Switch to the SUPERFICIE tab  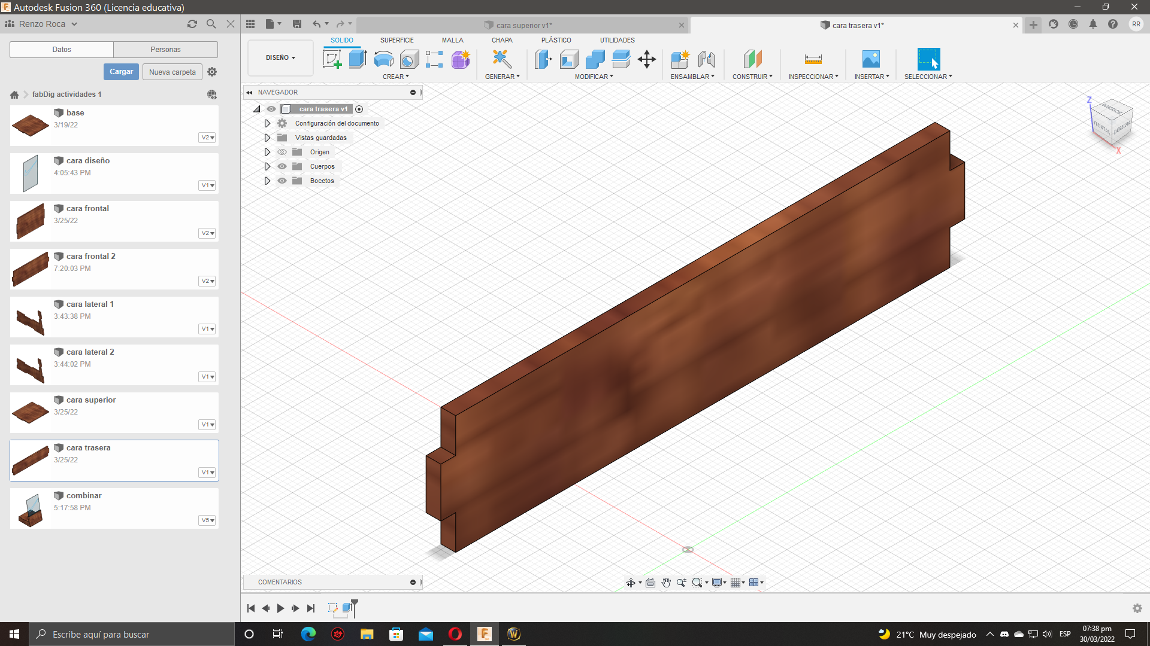coord(397,40)
